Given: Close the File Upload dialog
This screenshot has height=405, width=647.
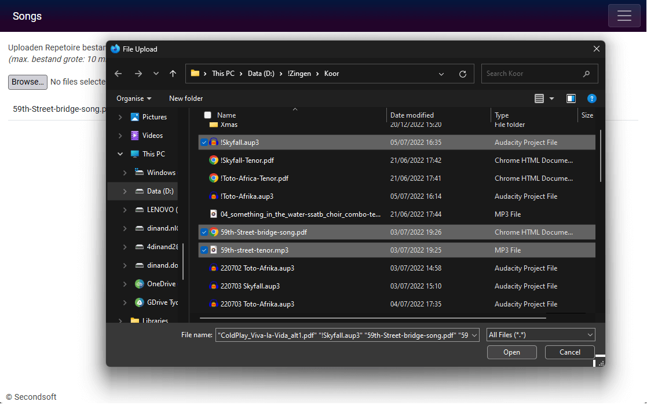Looking at the screenshot, I should (596, 49).
